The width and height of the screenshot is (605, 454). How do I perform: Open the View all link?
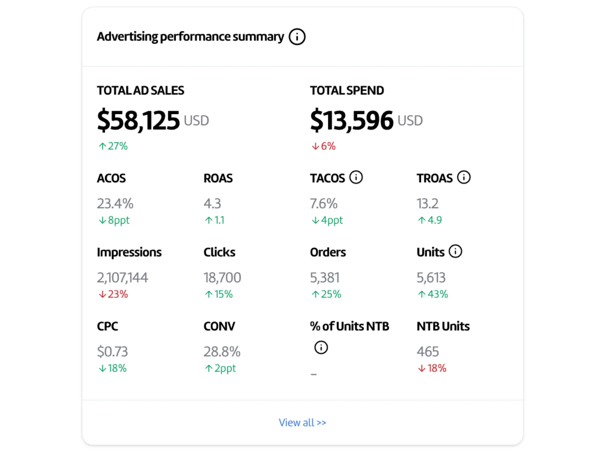(302, 422)
